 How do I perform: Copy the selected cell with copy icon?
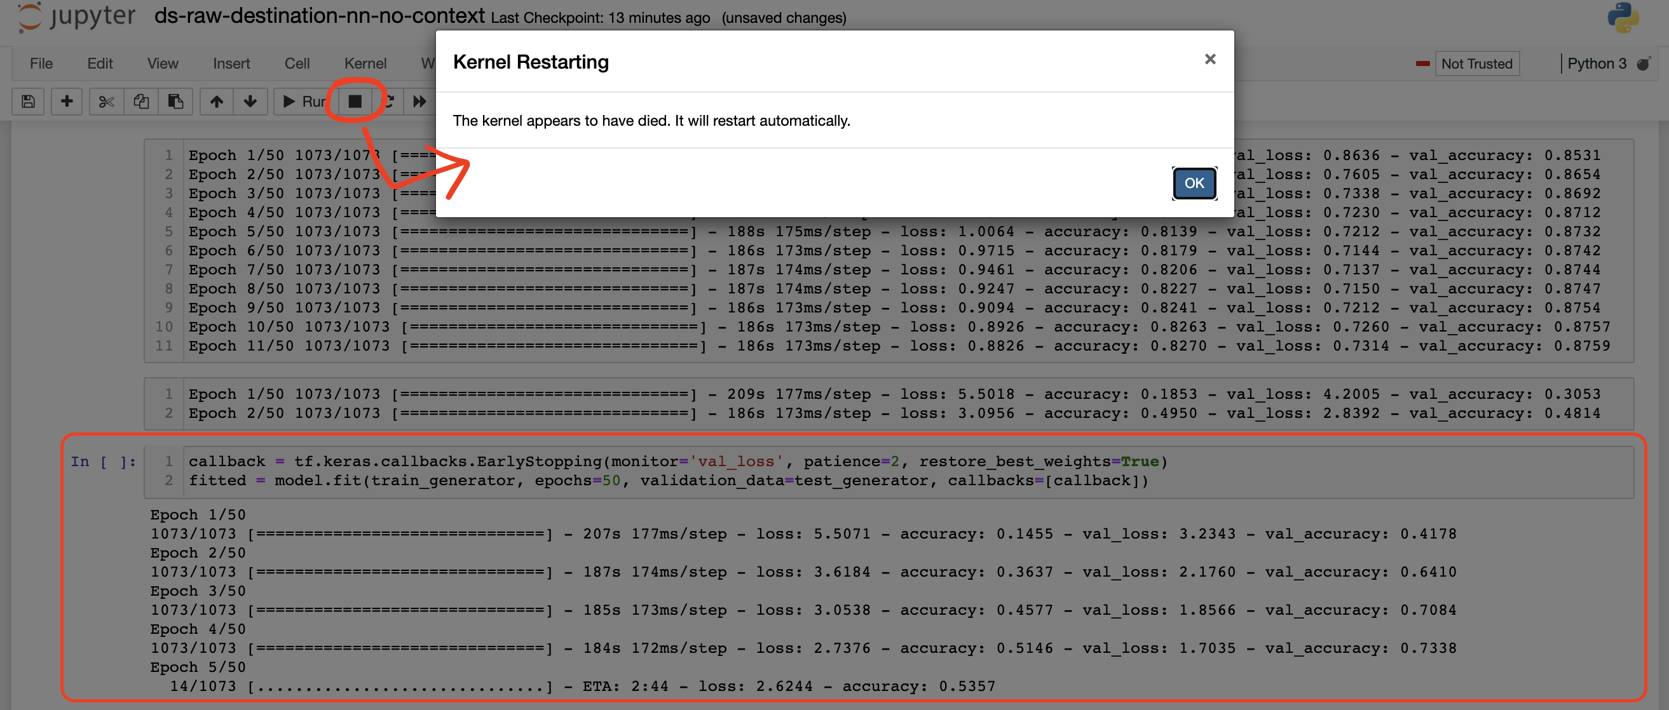(x=140, y=101)
